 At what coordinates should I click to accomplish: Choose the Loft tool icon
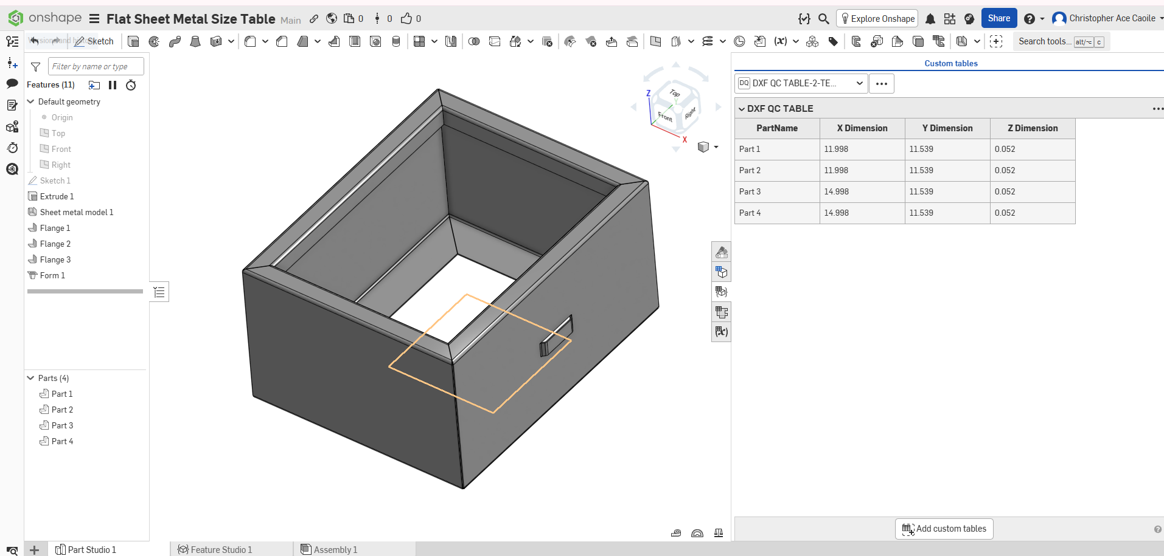coord(195,41)
